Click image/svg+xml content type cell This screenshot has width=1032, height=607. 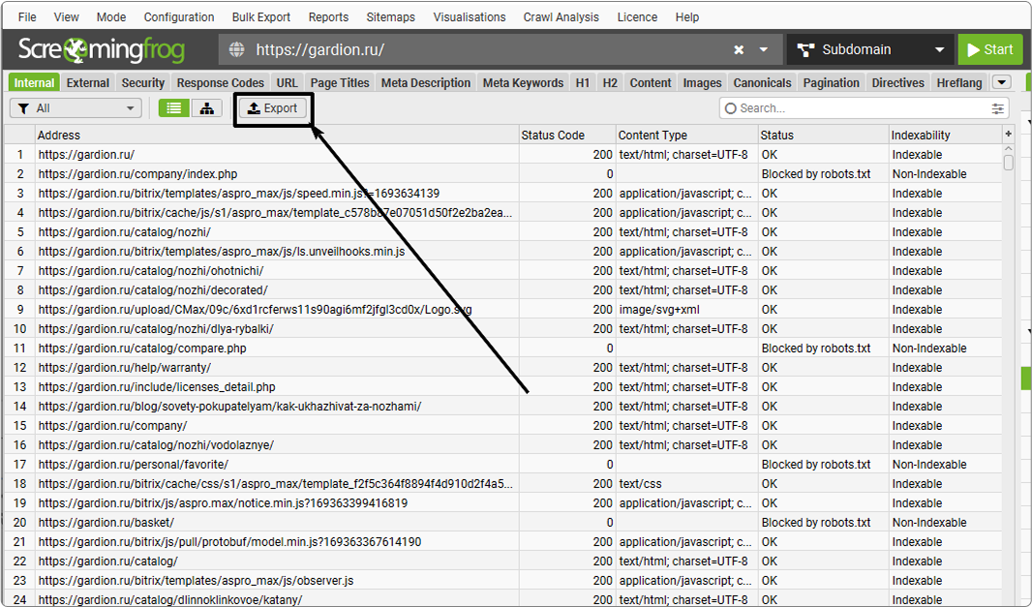point(686,310)
